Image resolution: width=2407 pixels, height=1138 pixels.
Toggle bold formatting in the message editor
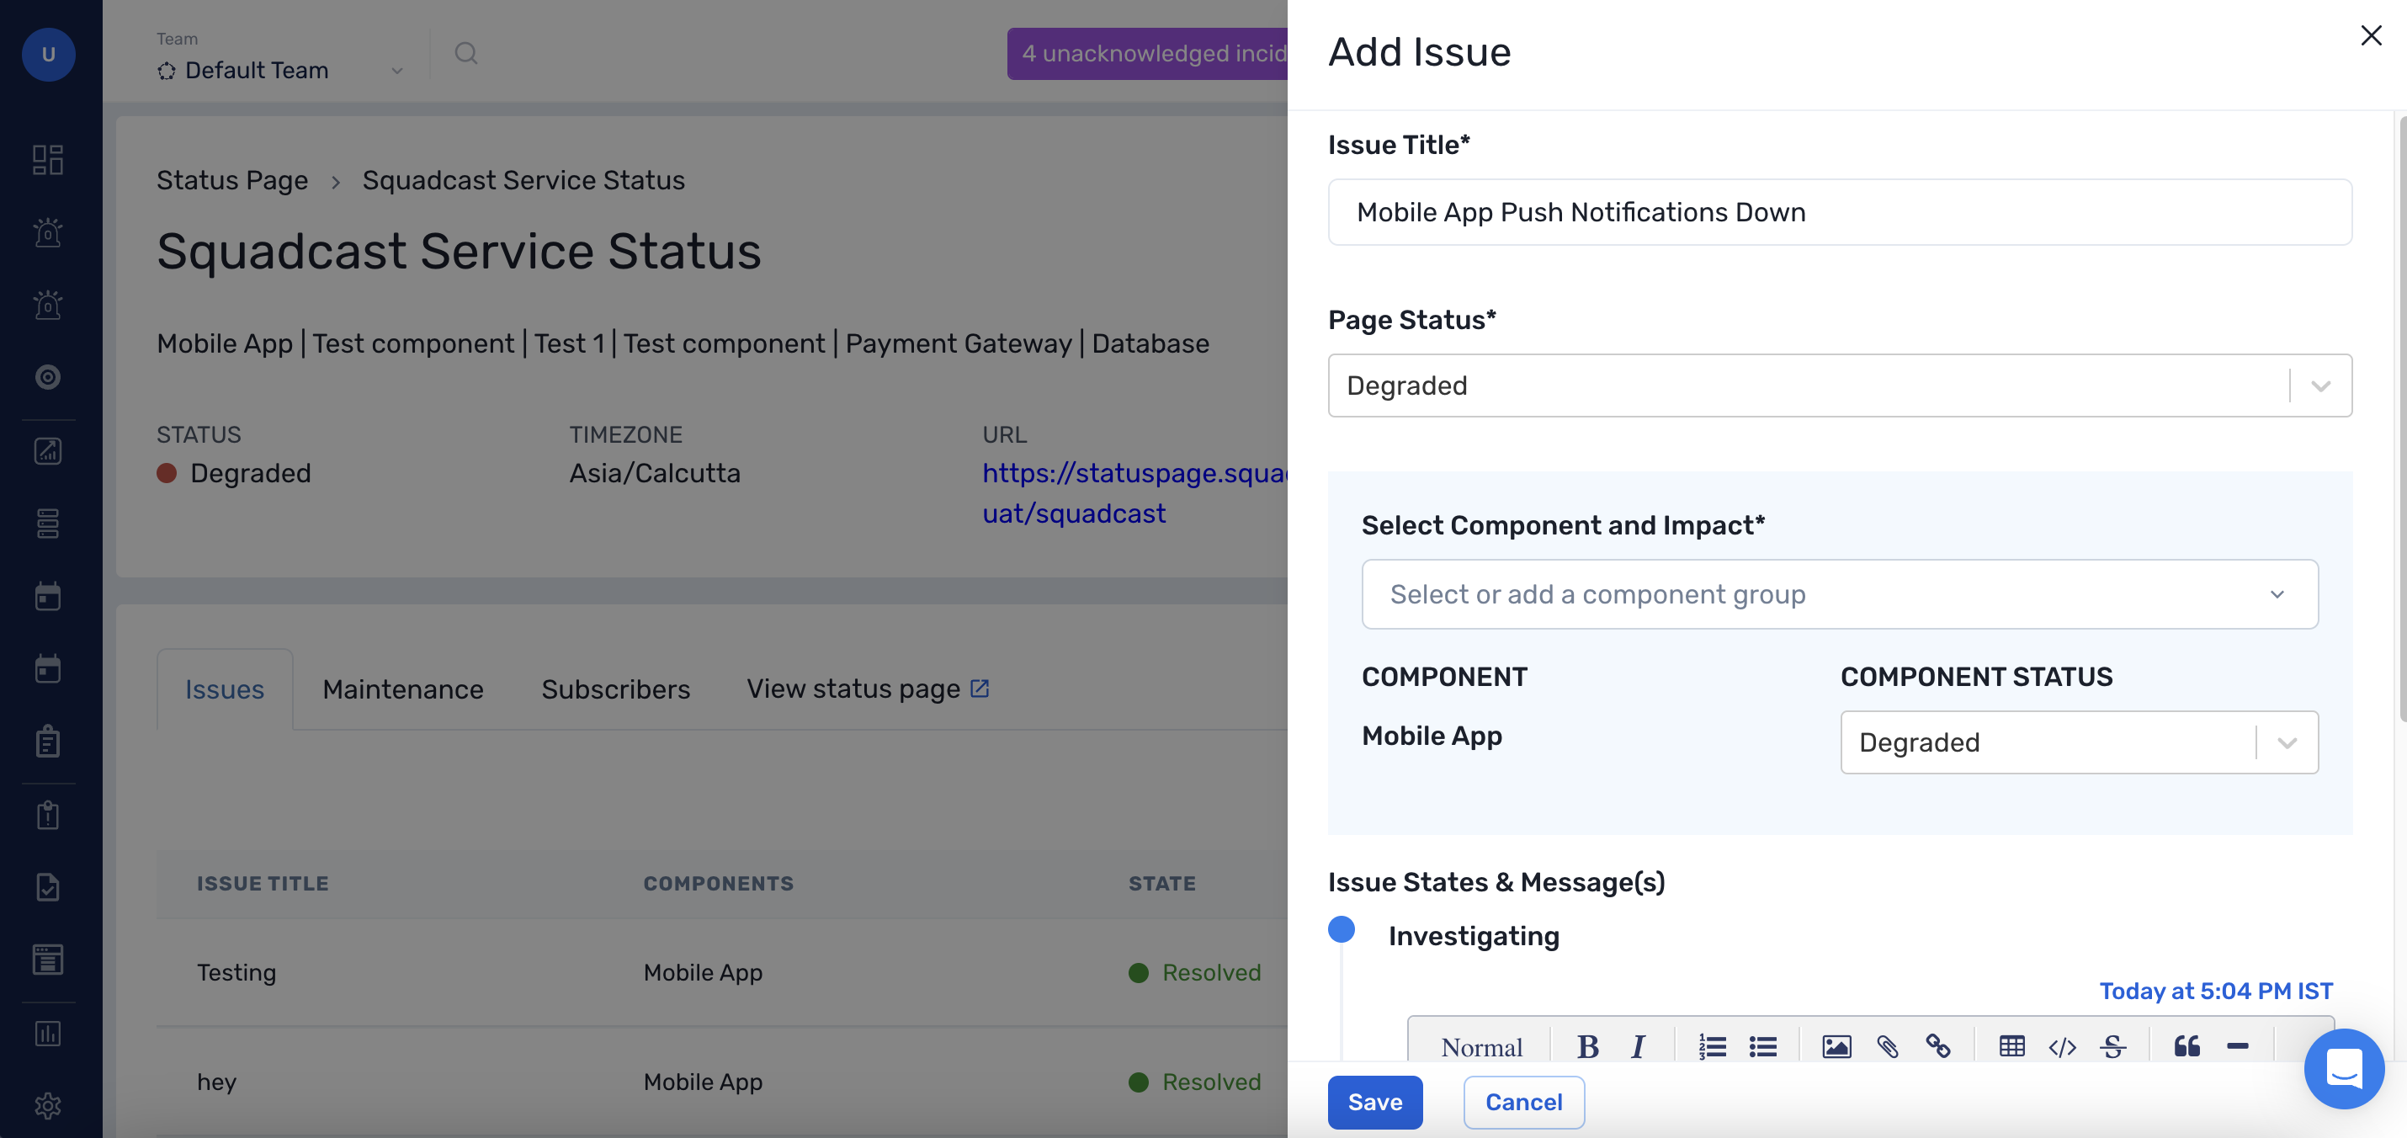tap(1588, 1045)
